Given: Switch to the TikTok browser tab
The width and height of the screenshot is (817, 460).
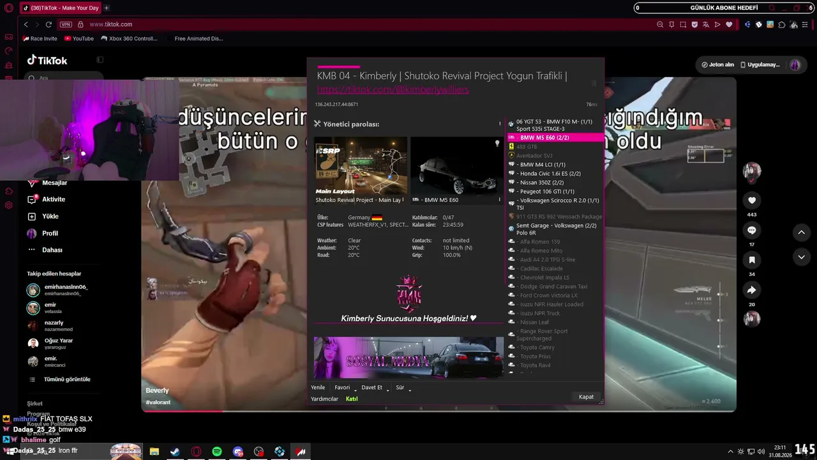Looking at the screenshot, I should coord(61,8).
